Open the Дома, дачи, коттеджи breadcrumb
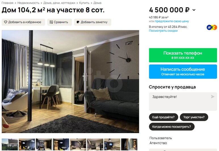Image resolution: width=219 pixels, height=151 pixels. [x=59, y=3]
